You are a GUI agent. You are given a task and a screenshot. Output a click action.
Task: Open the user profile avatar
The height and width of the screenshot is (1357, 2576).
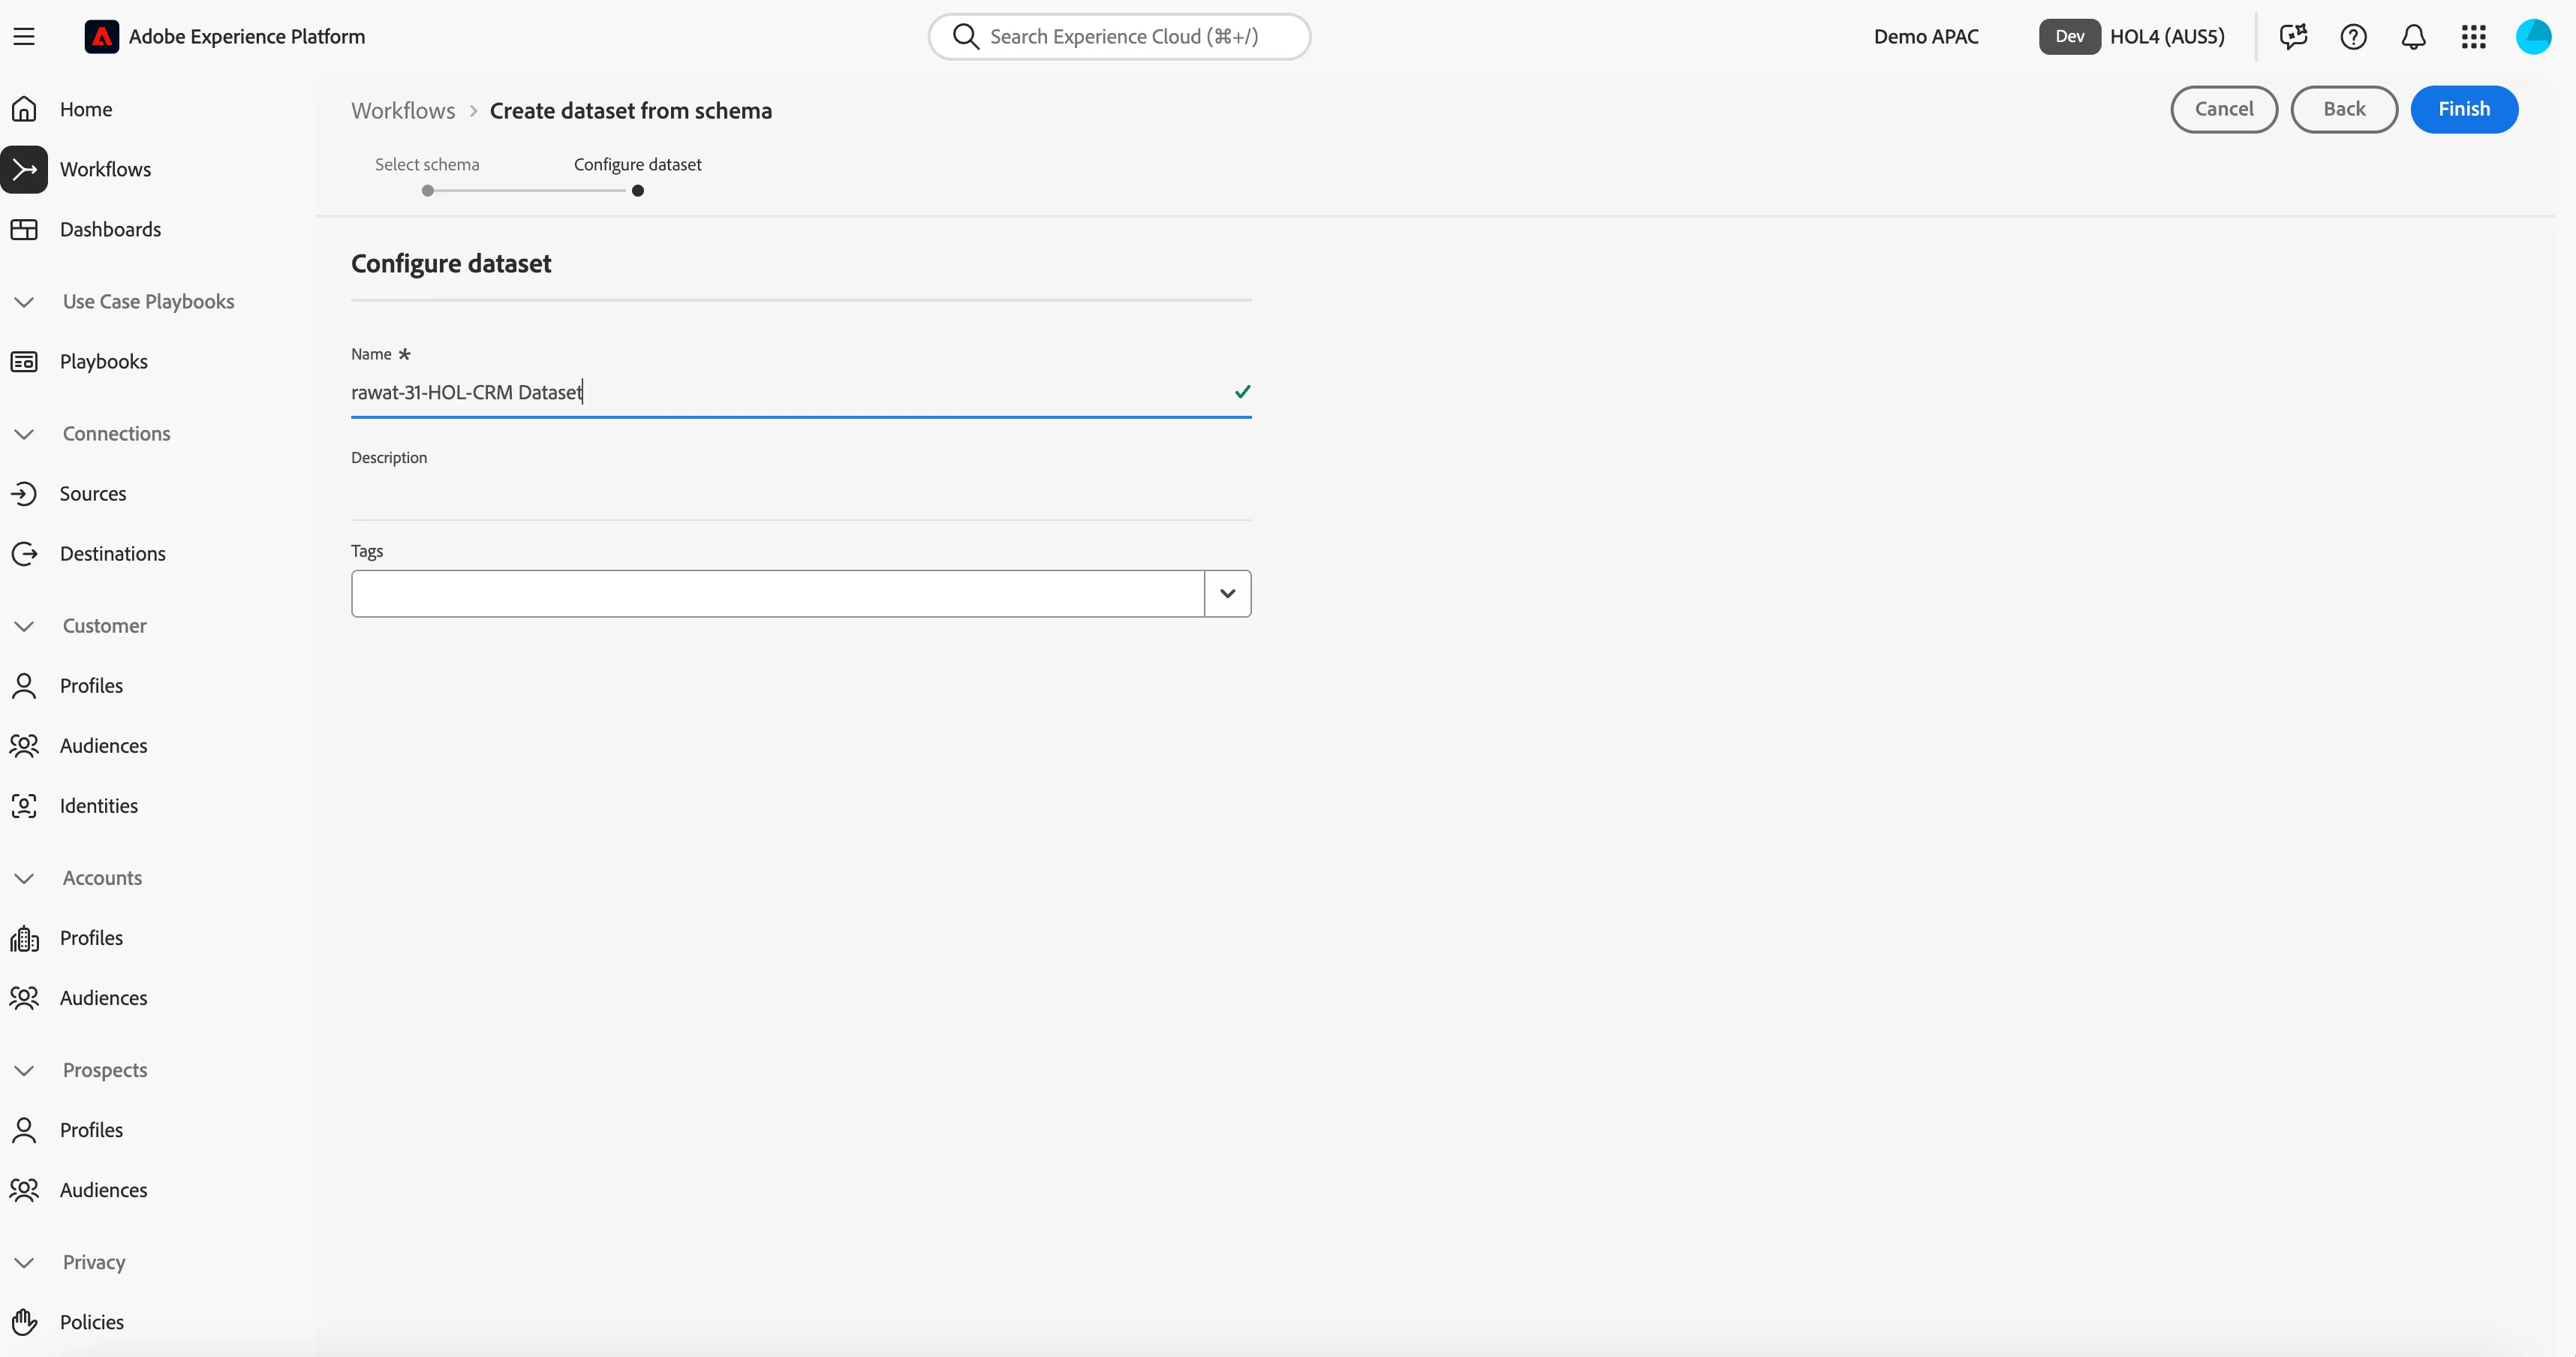coord(2533,37)
